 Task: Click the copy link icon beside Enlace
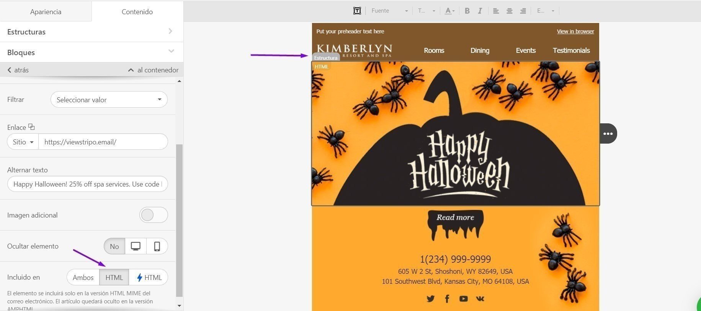coord(31,127)
